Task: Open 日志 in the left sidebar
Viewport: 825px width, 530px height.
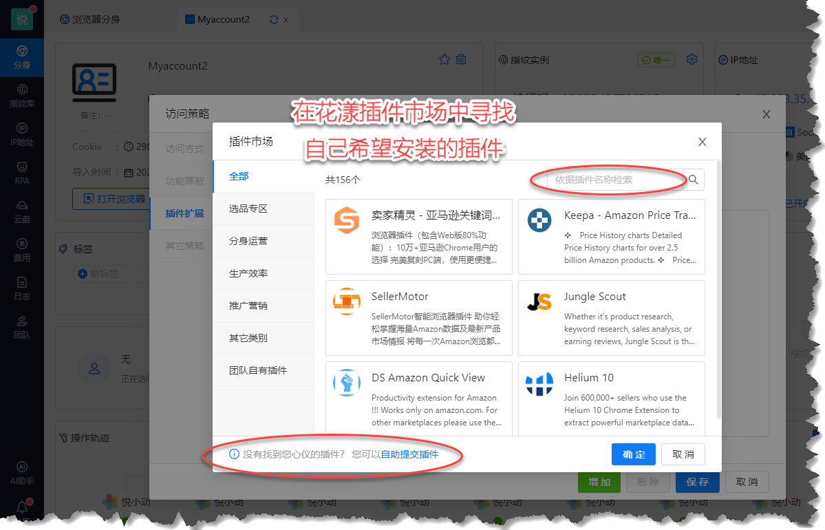Action: [21, 288]
